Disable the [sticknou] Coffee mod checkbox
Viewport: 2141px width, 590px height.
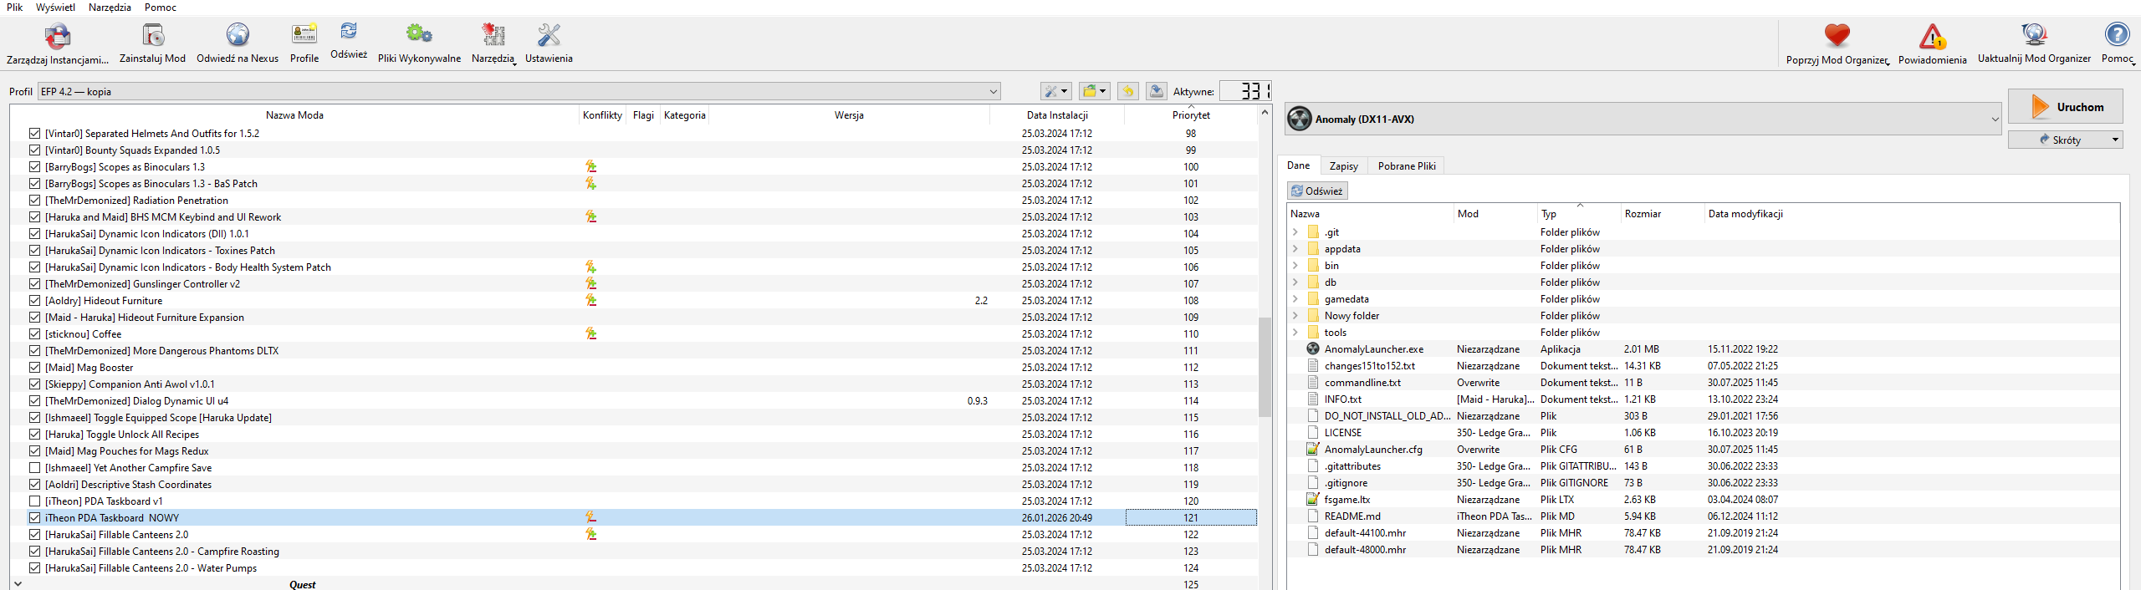34,334
